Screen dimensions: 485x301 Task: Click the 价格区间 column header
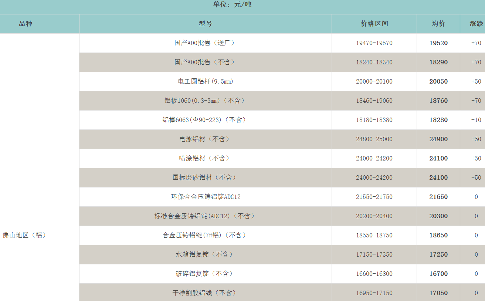click(x=374, y=24)
